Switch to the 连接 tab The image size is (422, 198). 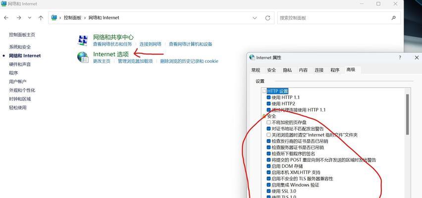[x=319, y=70]
